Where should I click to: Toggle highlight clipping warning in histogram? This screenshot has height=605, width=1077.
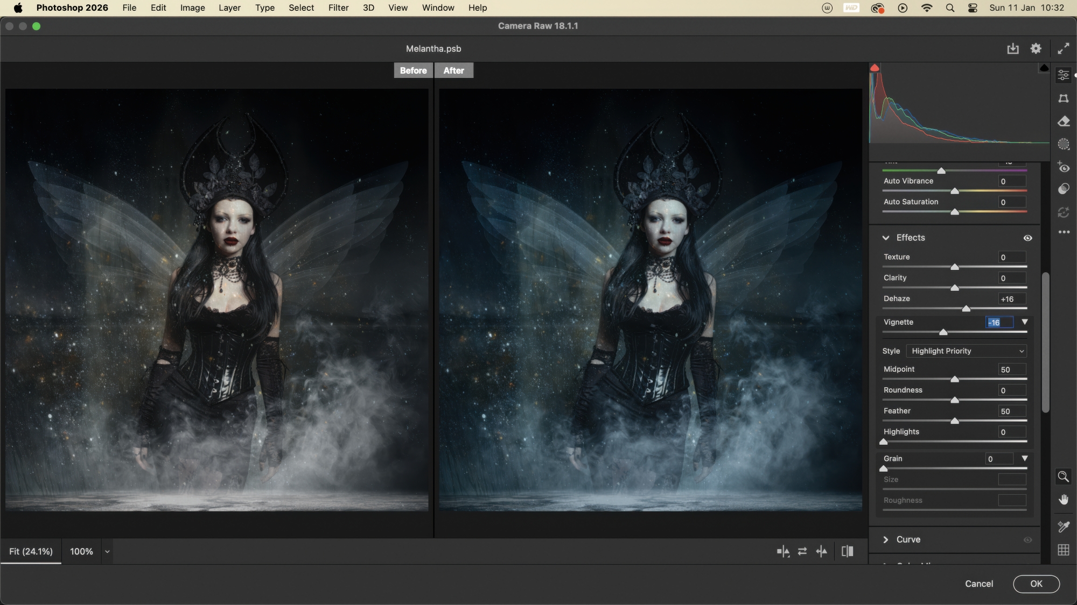coord(1044,68)
